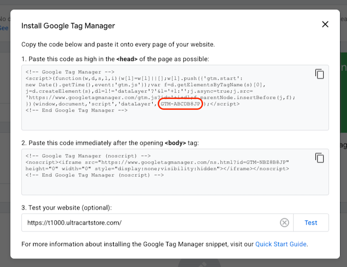347x267 pixels.
Task: Copy the body noscript code snippet
Action: pyautogui.click(x=319, y=158)
